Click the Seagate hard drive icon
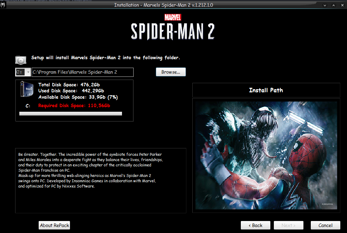Screen dimensions: 347x233 tap(27, 89)
